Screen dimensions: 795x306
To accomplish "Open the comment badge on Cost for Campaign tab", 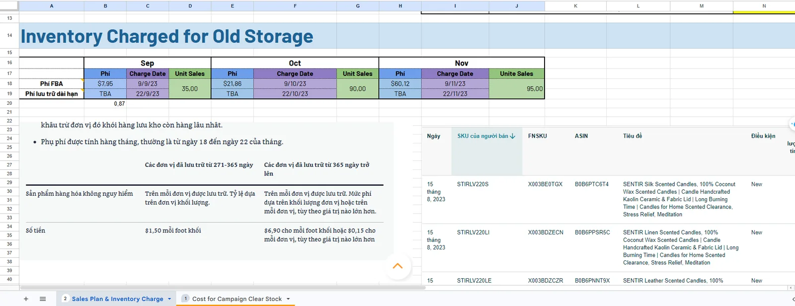I will pos(185,299).
